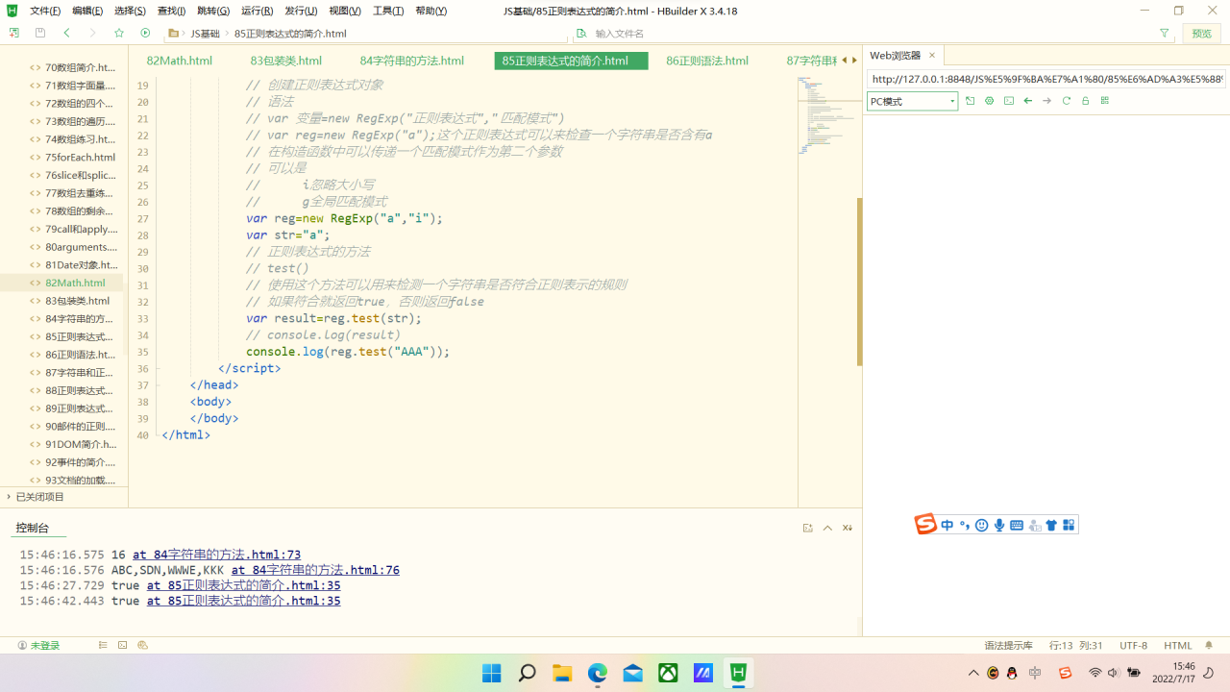
Task: Click the notification bell in status bar
Action: click(1210, 646)
